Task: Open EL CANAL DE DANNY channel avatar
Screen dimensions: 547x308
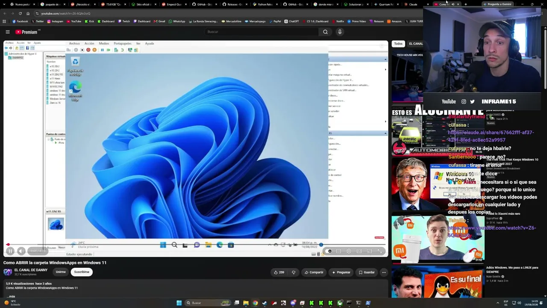Action: [8, 272]
